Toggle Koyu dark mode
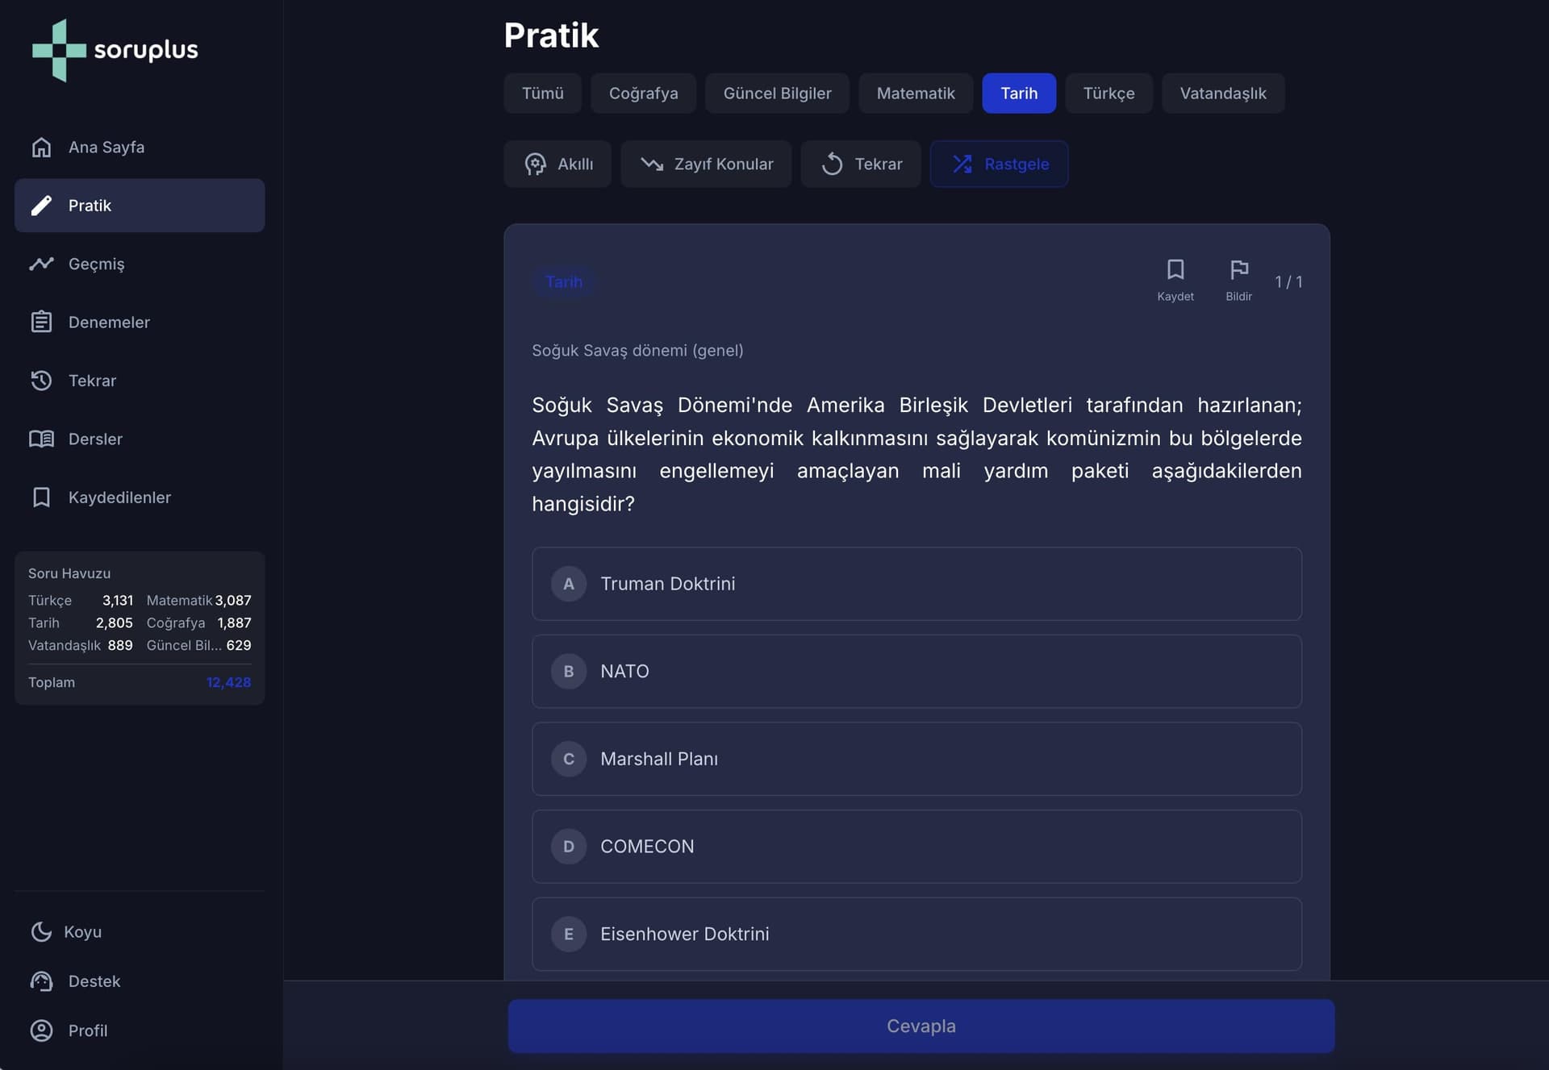This screenshot has height=1070, width=1549. coord(81,932)
